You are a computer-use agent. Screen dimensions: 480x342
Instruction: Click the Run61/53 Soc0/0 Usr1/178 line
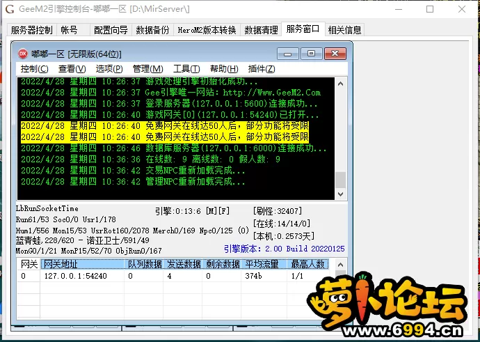66,219
